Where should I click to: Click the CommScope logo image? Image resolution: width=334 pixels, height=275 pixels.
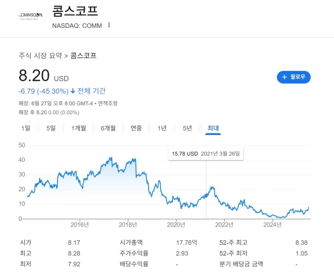coord(31,16)
